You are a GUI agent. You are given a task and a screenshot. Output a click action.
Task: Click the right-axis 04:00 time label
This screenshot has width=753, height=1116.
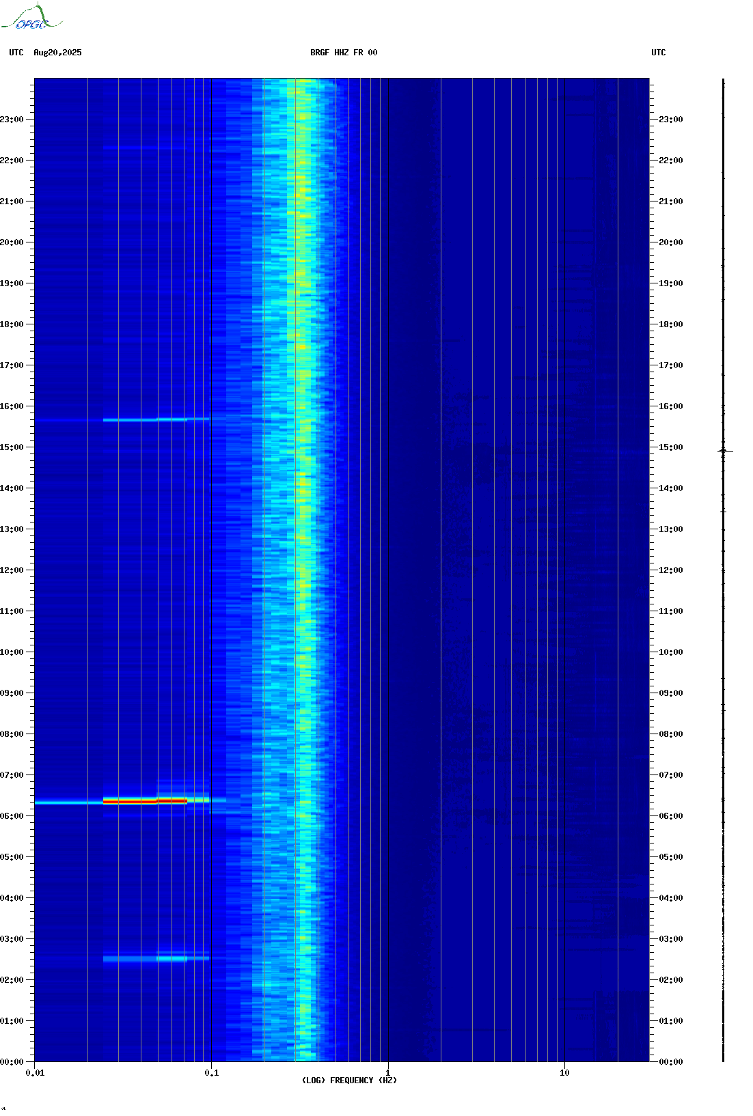pyautogui.click(x=671, y=898)
